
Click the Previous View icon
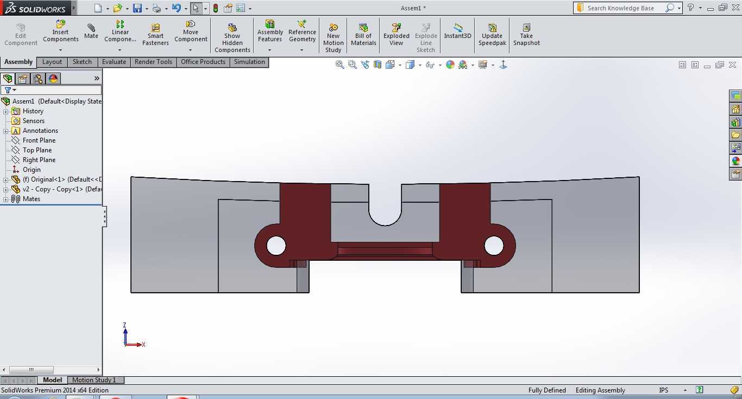365,65
